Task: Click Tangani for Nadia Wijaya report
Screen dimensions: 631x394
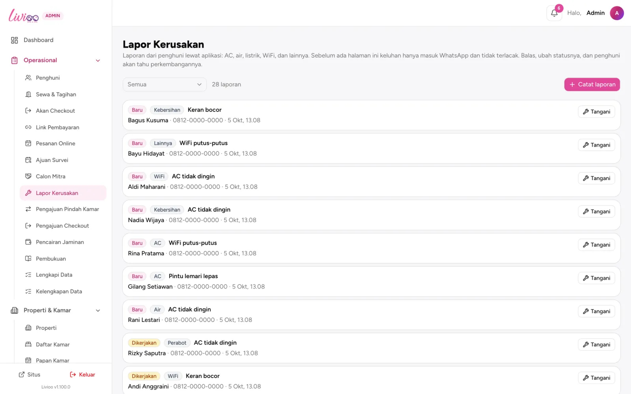Action: pos(596,212)
